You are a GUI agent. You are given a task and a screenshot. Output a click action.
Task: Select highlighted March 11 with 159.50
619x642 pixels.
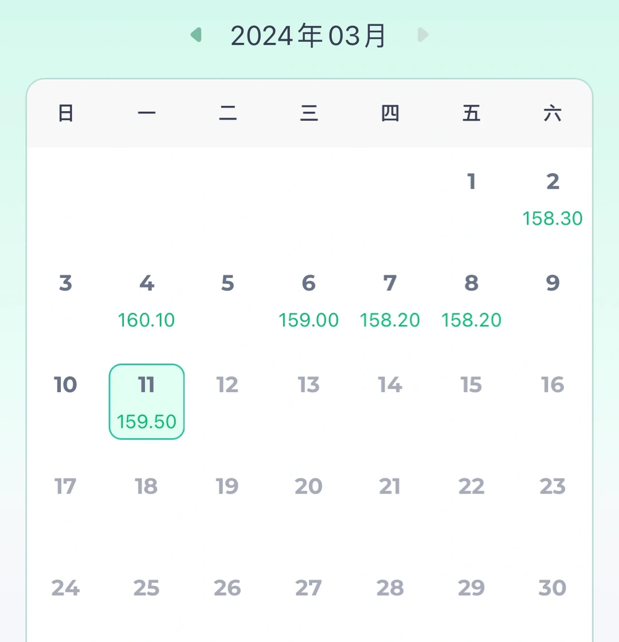pyautogui.click(x=147, y=402)
